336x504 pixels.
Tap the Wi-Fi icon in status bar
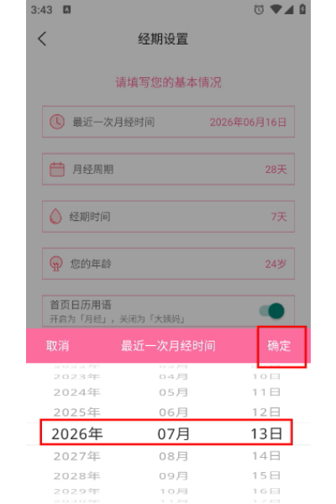point(276,9)
